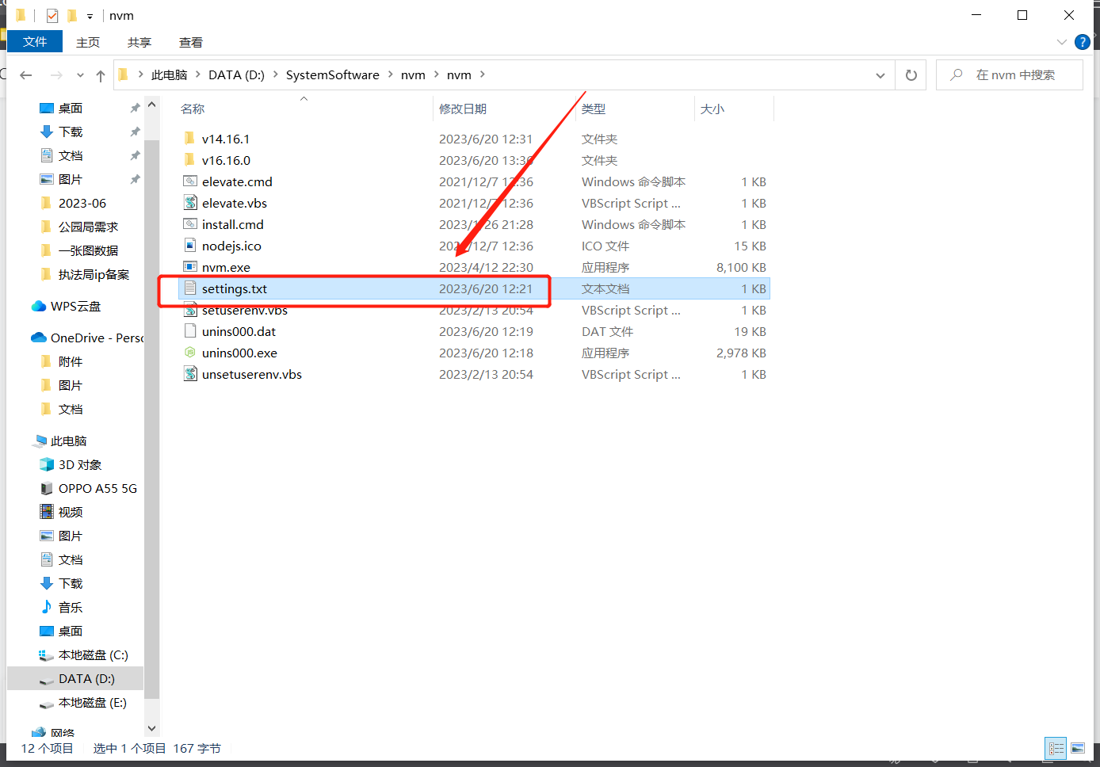Go up one folder level arrow

click(101, 75)
